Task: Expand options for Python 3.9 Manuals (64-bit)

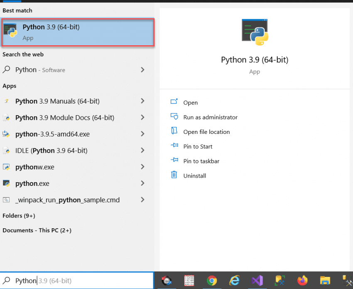Action: [142, 101]
